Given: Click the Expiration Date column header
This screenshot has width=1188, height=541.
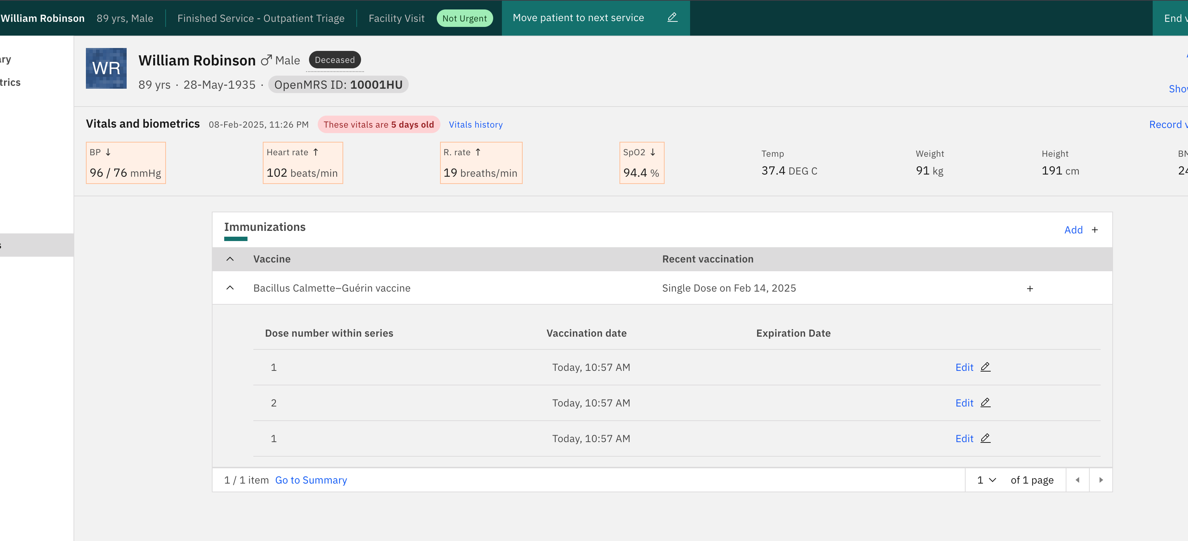Looking at the screenshot, I should tap(793, 333).
